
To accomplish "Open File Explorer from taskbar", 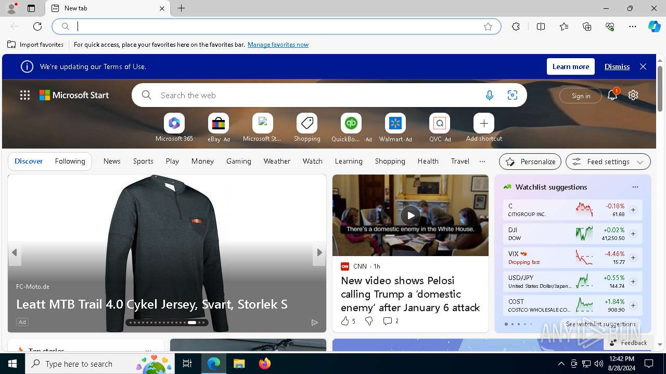I will point(239,364).
